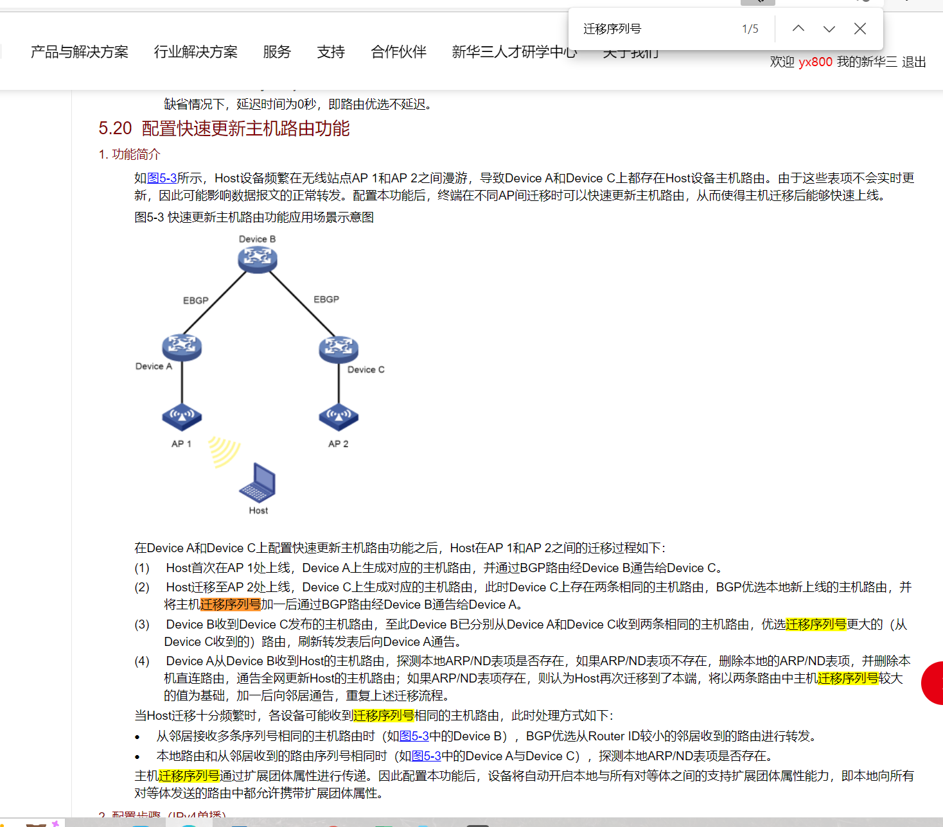Go to previous find match arrow
Screen dimensions: 943x827
click(x=798, y=28)
